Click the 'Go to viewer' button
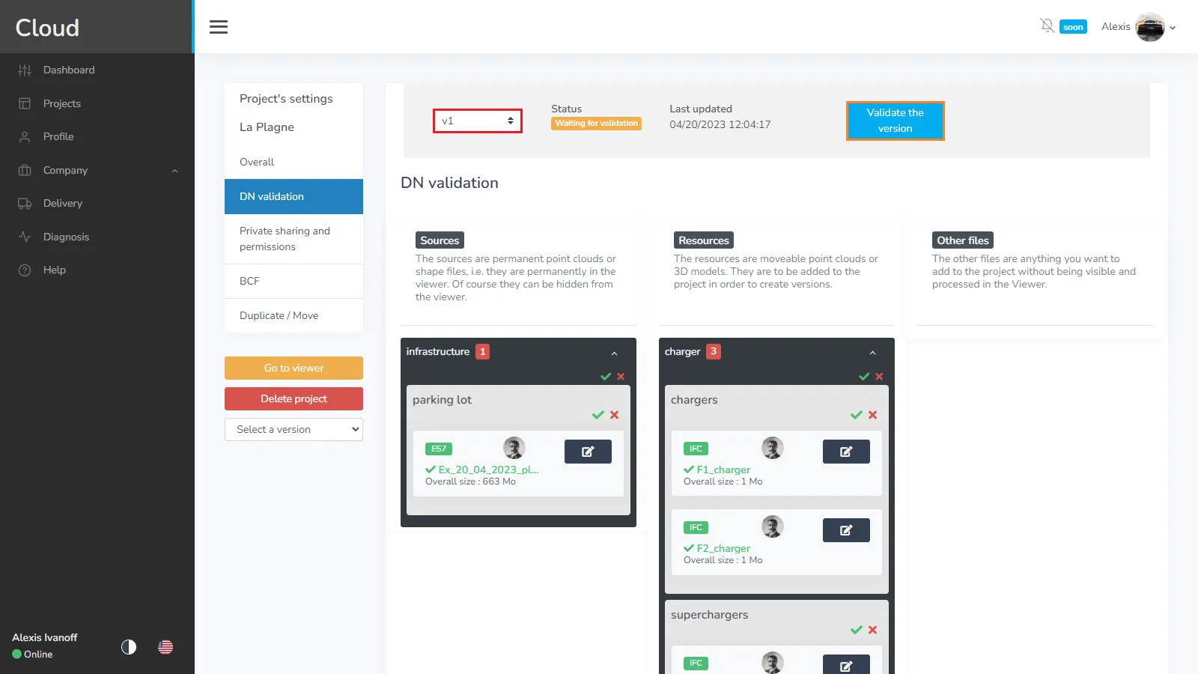Viewport: 1198px width, 674px height. pyautogui.click(x=294, y=368)
